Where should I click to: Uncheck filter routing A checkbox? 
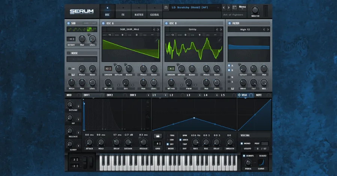[229, 66]
